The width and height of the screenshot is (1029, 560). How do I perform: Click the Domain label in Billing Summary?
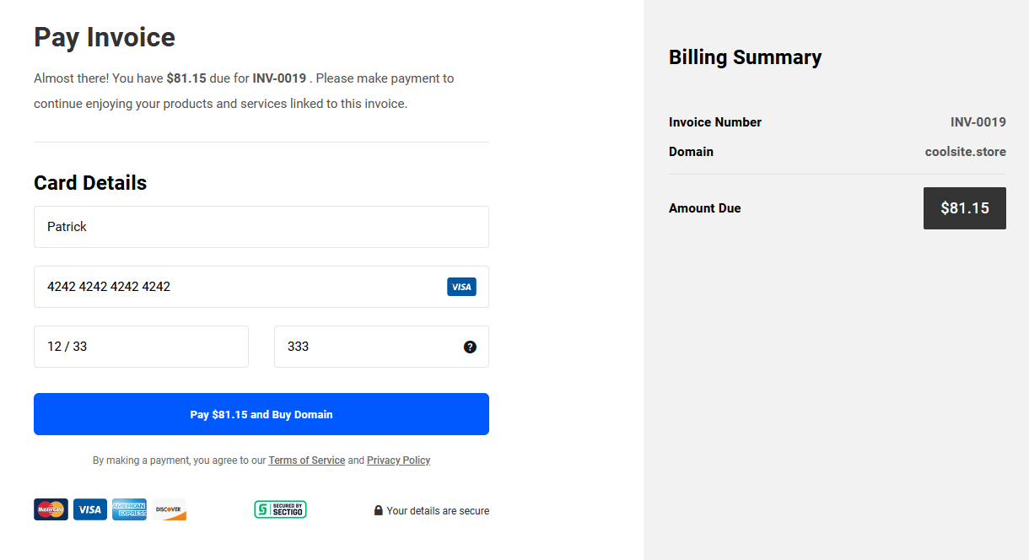coord(691,152)
